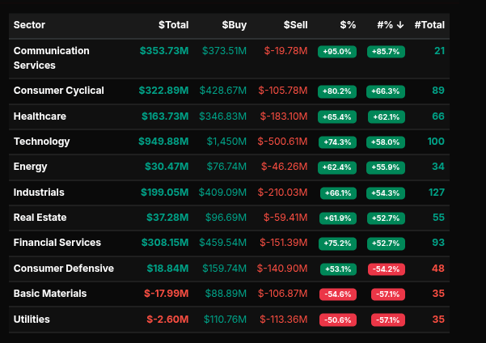Select the Basic Materials sector
Viewport: 486px width, 343px height.
pos(50,294)
